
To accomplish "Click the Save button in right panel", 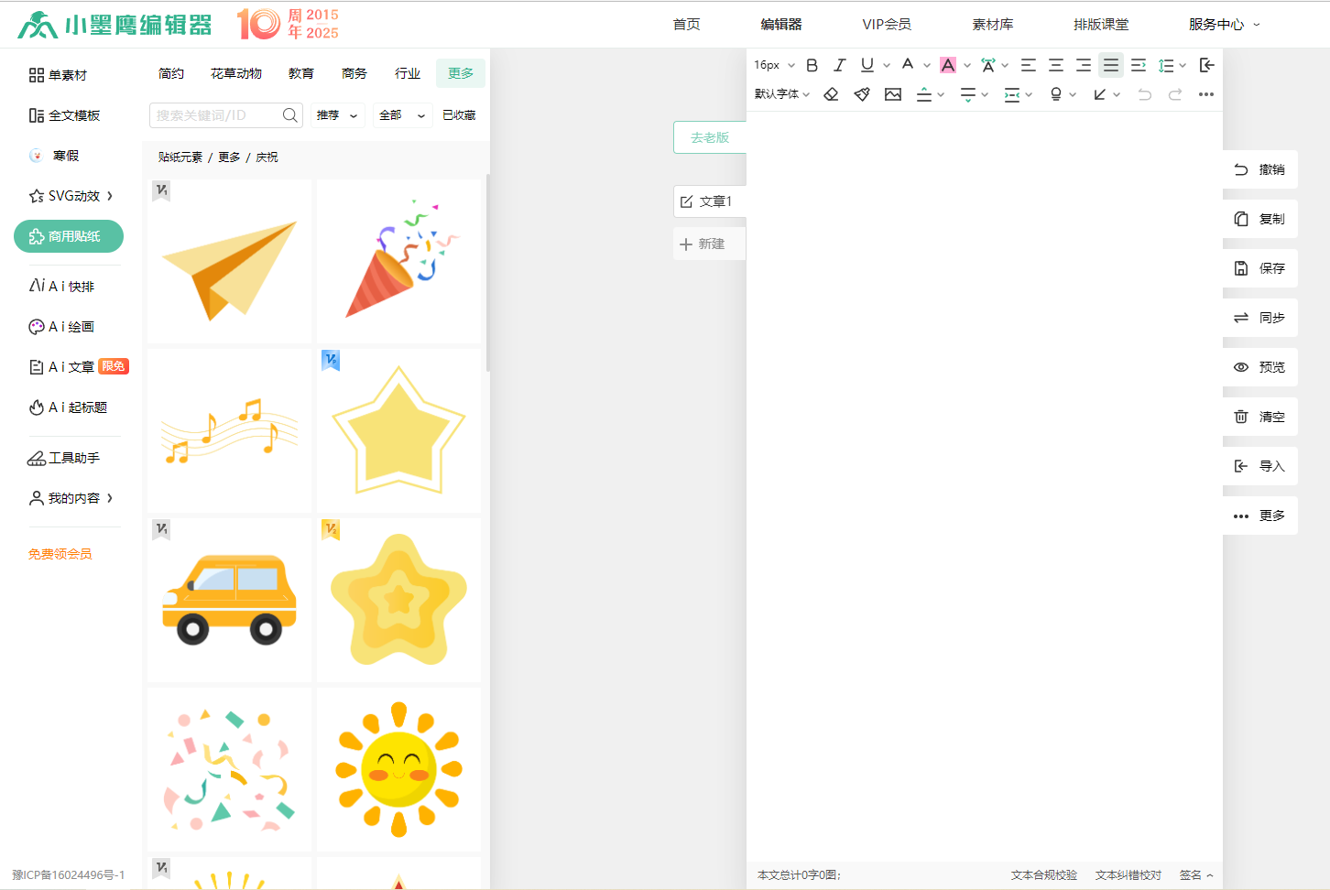I will coord(1259,268).
